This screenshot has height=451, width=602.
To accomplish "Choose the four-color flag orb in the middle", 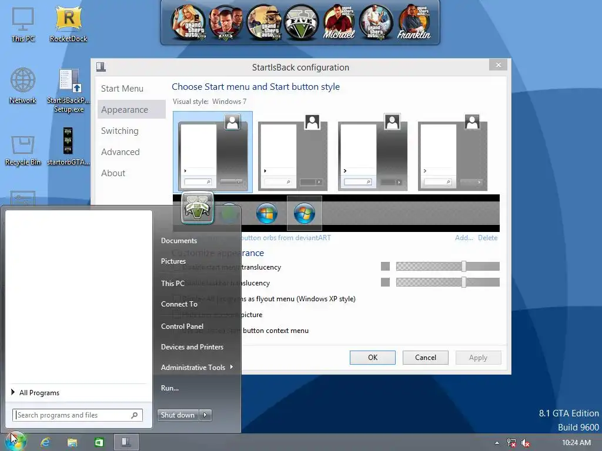I will [x=267, y=213].
